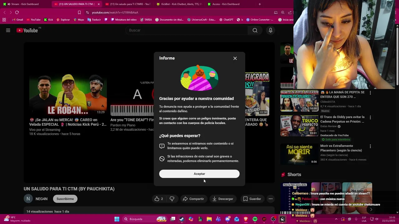Open the Pardon my Piano channel link
This screenshot has height=224, width=399.
click(x=123, y=125)
